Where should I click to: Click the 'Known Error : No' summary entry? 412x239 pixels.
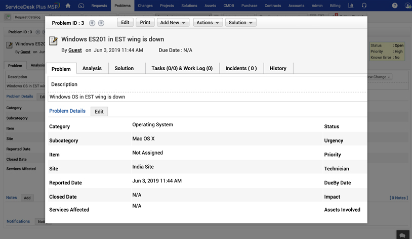(385, 58)
